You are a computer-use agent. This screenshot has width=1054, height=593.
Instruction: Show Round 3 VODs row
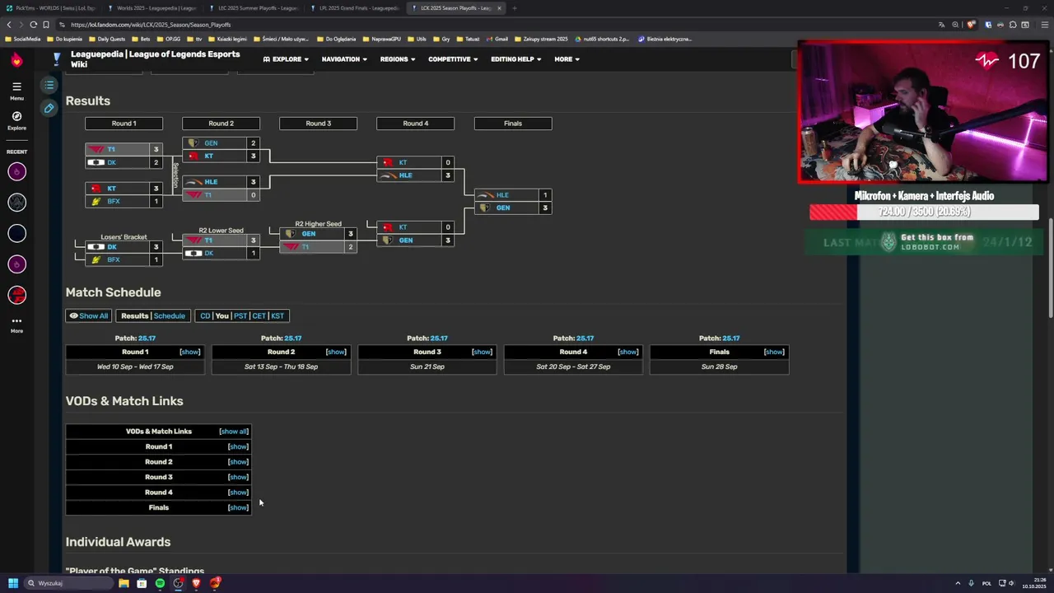pyautogui.click(x=238, y=477)
